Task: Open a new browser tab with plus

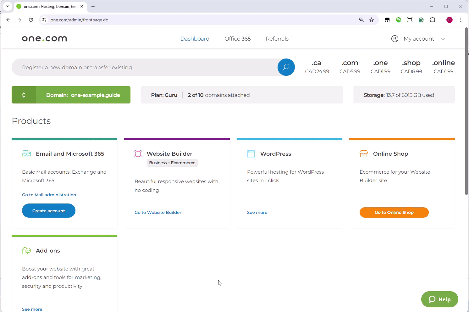Action: click(x=93, y=6)
